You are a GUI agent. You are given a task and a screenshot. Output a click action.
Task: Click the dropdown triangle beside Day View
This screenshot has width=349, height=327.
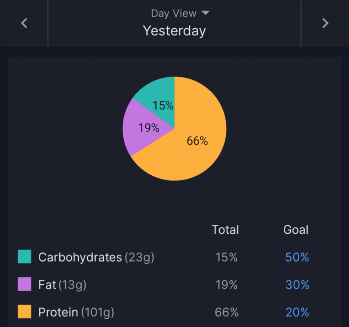tap(205, 13)
